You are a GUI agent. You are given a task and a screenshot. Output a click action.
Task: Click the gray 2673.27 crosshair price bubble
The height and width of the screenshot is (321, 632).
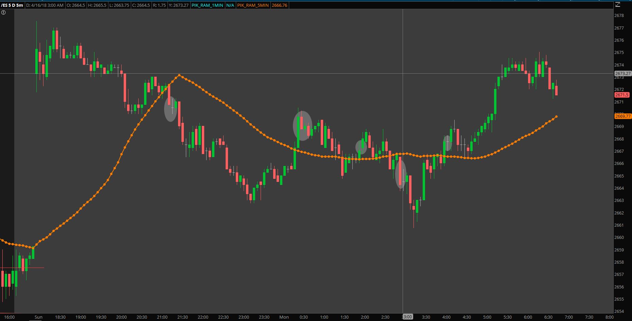point(622,73)
